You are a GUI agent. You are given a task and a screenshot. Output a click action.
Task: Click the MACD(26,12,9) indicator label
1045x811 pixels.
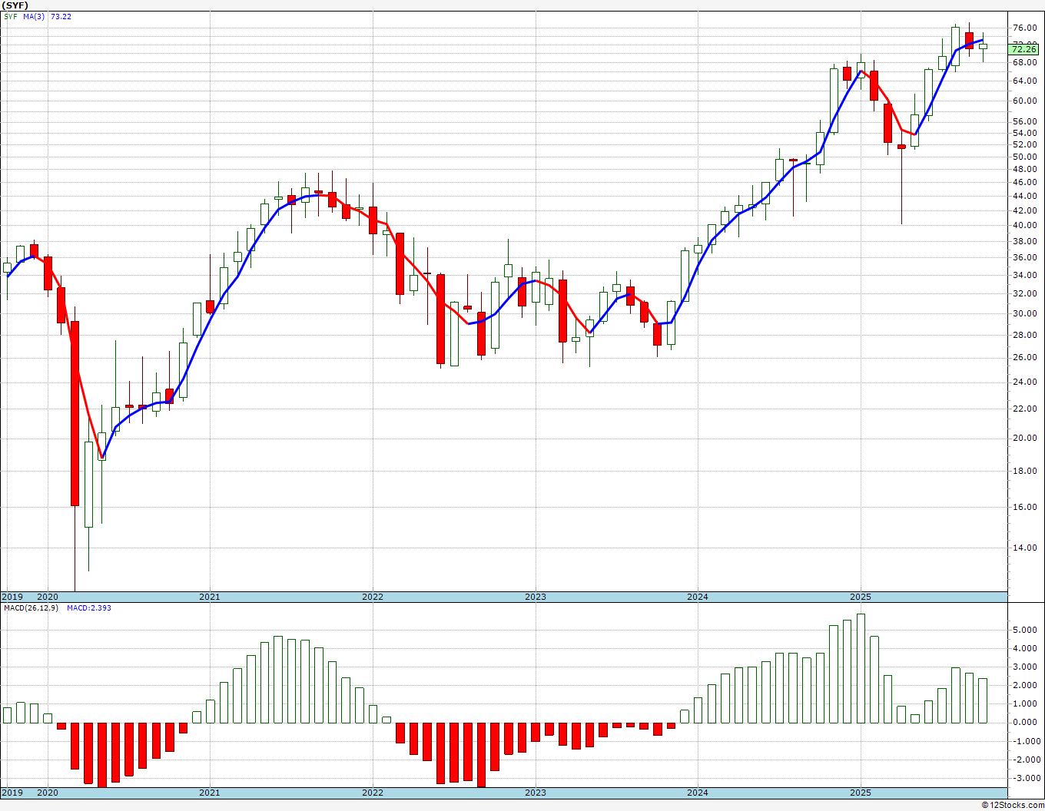32,608
